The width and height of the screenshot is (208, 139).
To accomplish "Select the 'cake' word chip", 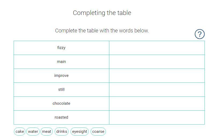I will [20, 132].
